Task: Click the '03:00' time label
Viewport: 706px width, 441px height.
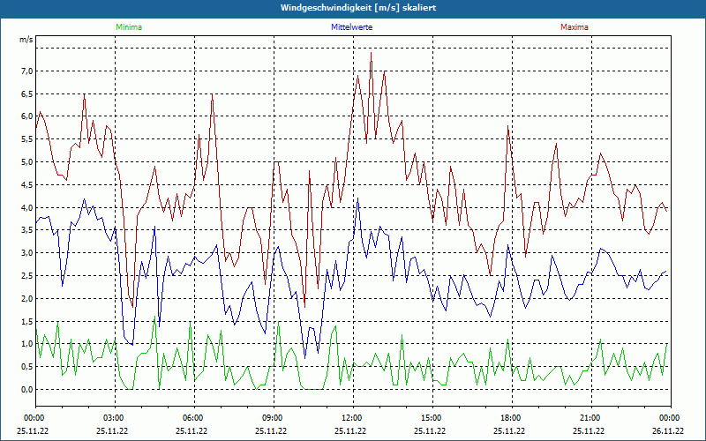Action: tap(112, 418)
